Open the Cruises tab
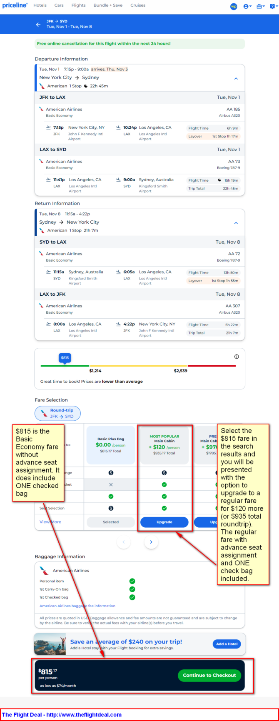 (138, 5)
